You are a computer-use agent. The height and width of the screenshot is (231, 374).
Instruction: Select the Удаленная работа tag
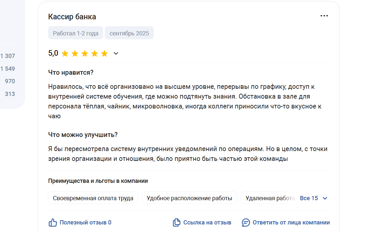pyautogui.click(x=270, y=198)
